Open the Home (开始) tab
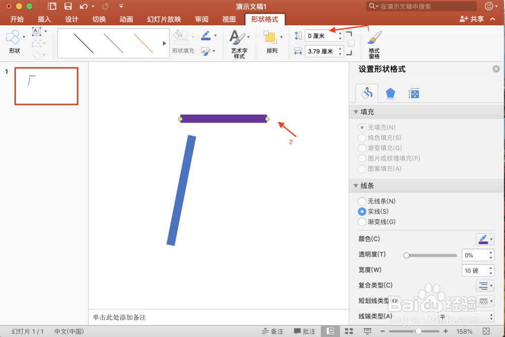 [17, 19]
